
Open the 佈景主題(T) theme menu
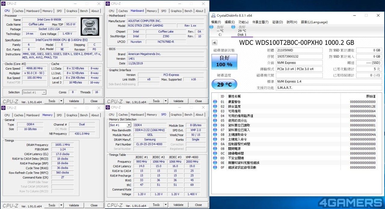coord(260,22)
